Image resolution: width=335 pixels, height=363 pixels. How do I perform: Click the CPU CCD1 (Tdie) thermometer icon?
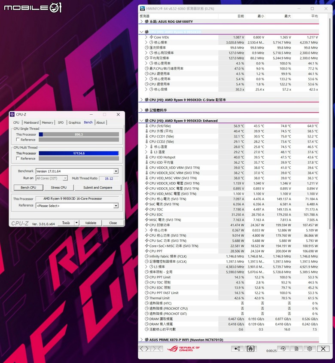146,136
